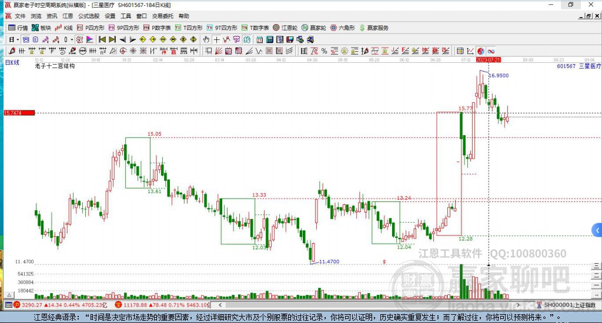
Task: Click the truck icon in toolbar
Action: pos(310,39)
